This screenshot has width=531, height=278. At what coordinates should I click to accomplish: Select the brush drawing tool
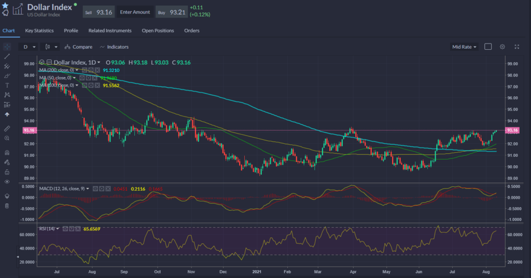coord(7,76)
